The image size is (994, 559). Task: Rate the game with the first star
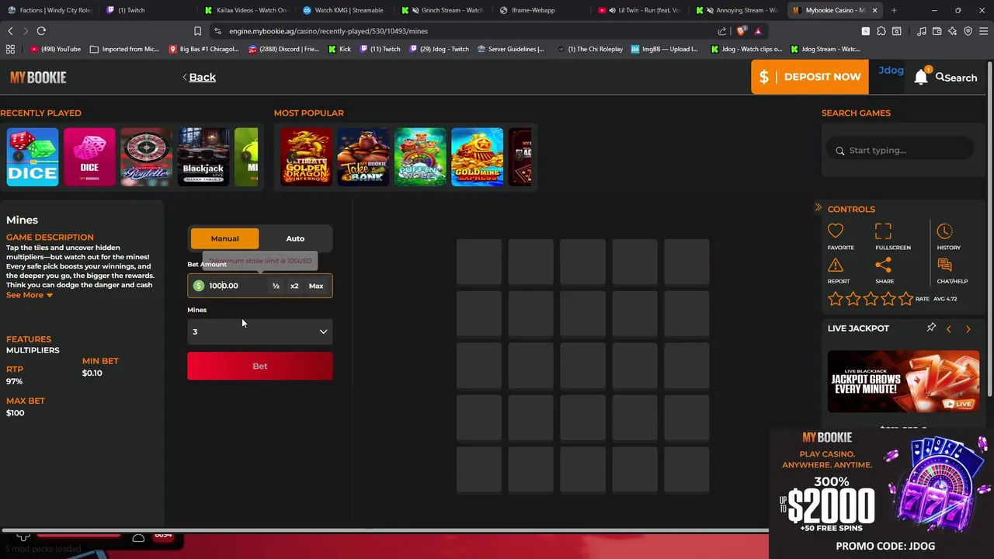[836, 298]
